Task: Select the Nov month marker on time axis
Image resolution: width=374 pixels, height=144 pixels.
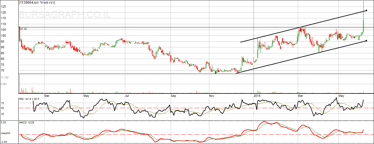Action: coord(212,96)
